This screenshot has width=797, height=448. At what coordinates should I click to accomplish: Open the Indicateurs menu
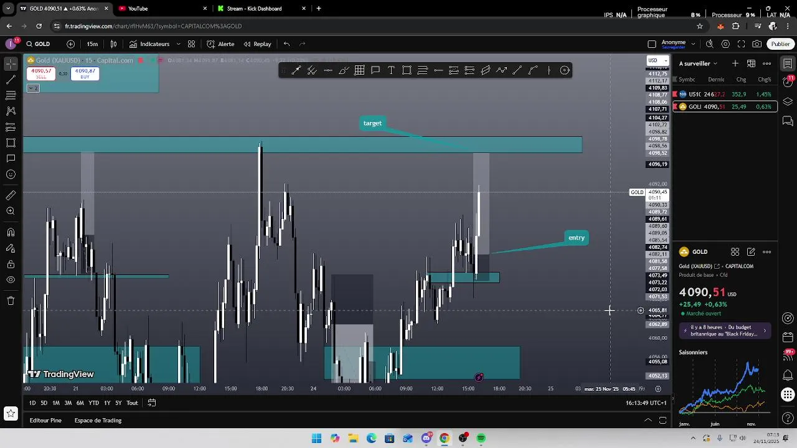tap(149, 44)
